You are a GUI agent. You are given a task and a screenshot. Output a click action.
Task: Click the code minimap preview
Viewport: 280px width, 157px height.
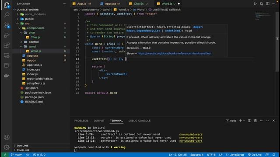[x=262, y=16]
